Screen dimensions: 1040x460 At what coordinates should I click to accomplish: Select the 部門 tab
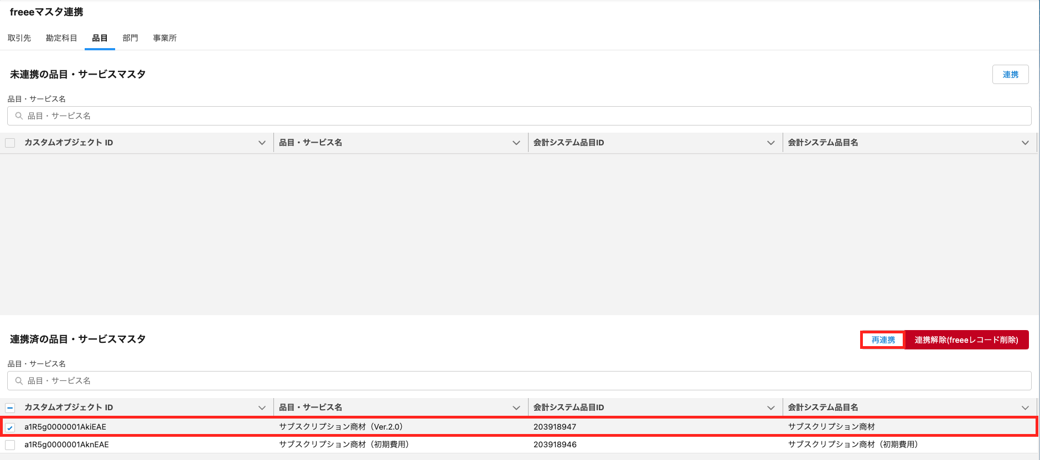click(x=130, y=38)
